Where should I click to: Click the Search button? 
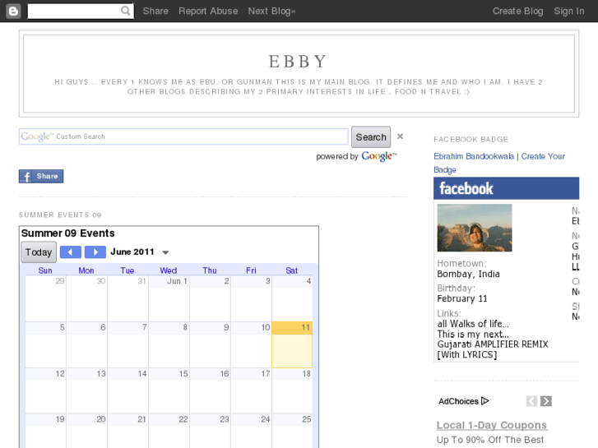pos(371,137)
